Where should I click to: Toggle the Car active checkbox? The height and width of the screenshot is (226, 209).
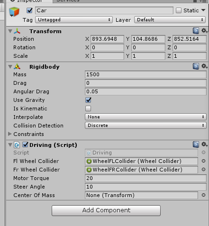(x=29, y=10)
